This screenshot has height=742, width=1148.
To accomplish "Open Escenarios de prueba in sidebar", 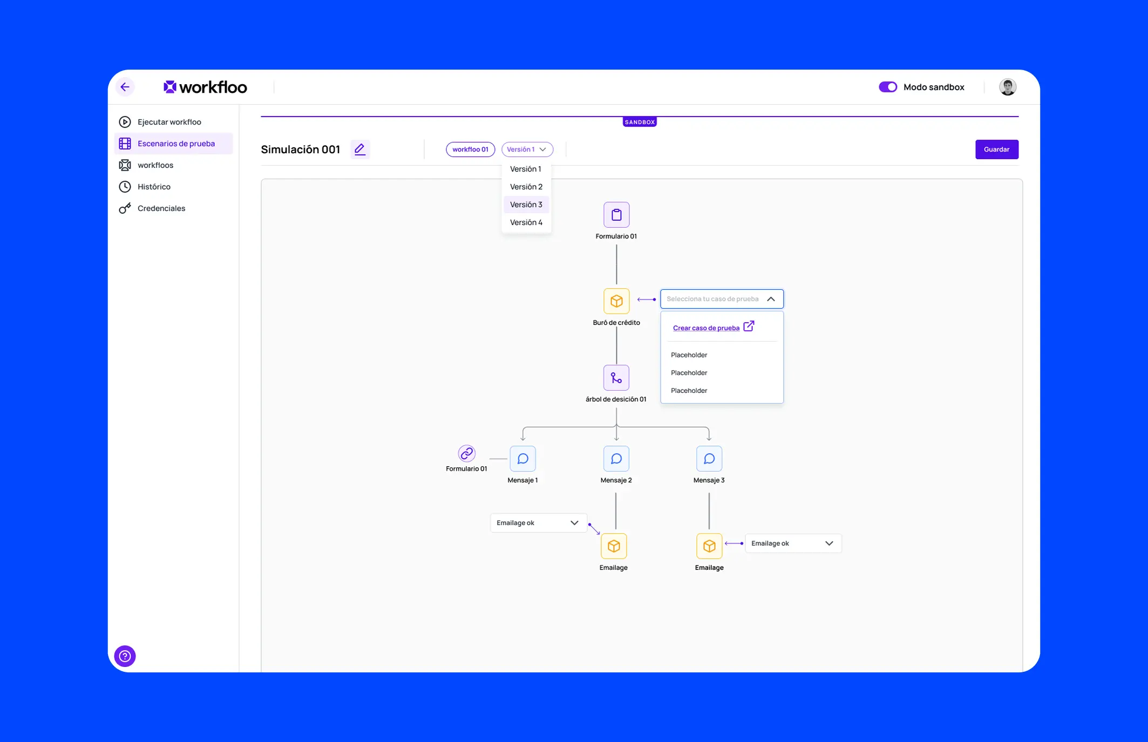I will tap(176, 144).
